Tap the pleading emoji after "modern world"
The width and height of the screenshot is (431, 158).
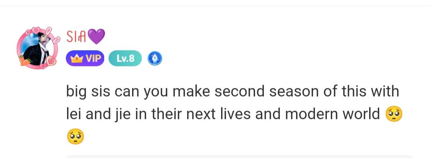[394, 114]
